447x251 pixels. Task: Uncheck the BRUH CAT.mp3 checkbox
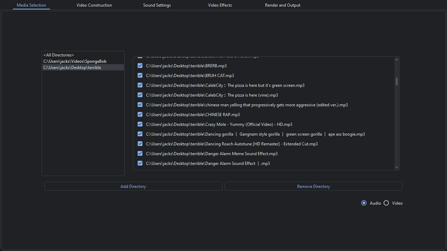140,75
